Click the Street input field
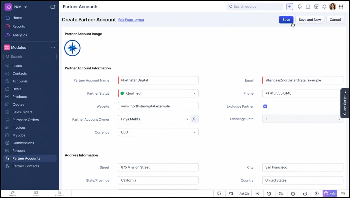The height and width of the screenshot is (198, 350). tap(158, 167)
